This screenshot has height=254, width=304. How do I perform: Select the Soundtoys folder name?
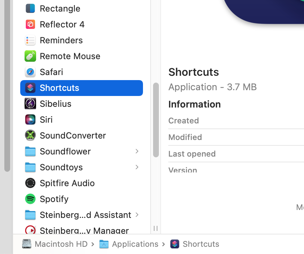coord(61,167)
